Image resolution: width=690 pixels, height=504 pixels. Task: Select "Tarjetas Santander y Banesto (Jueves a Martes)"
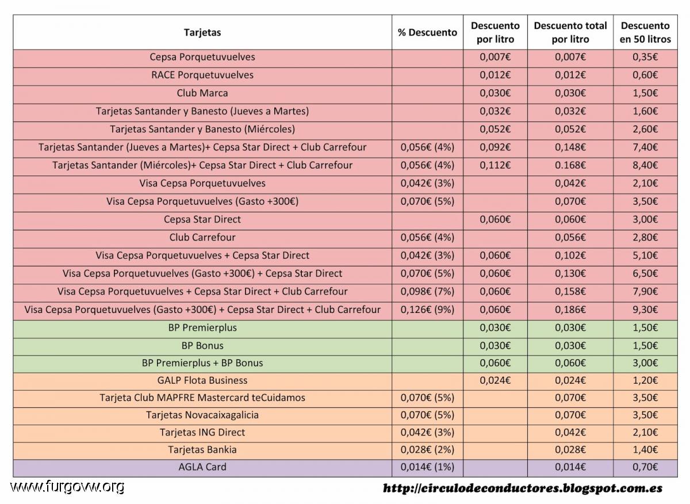pos(202,111)
